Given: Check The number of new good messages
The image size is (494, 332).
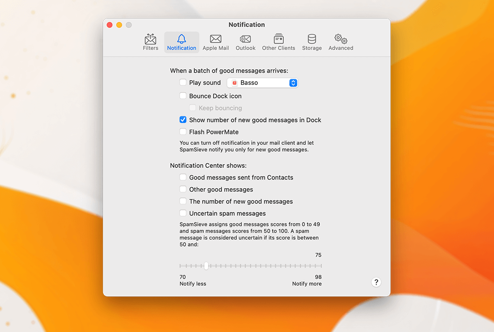Looking at the screenshot, I should (x=183, y=201).
